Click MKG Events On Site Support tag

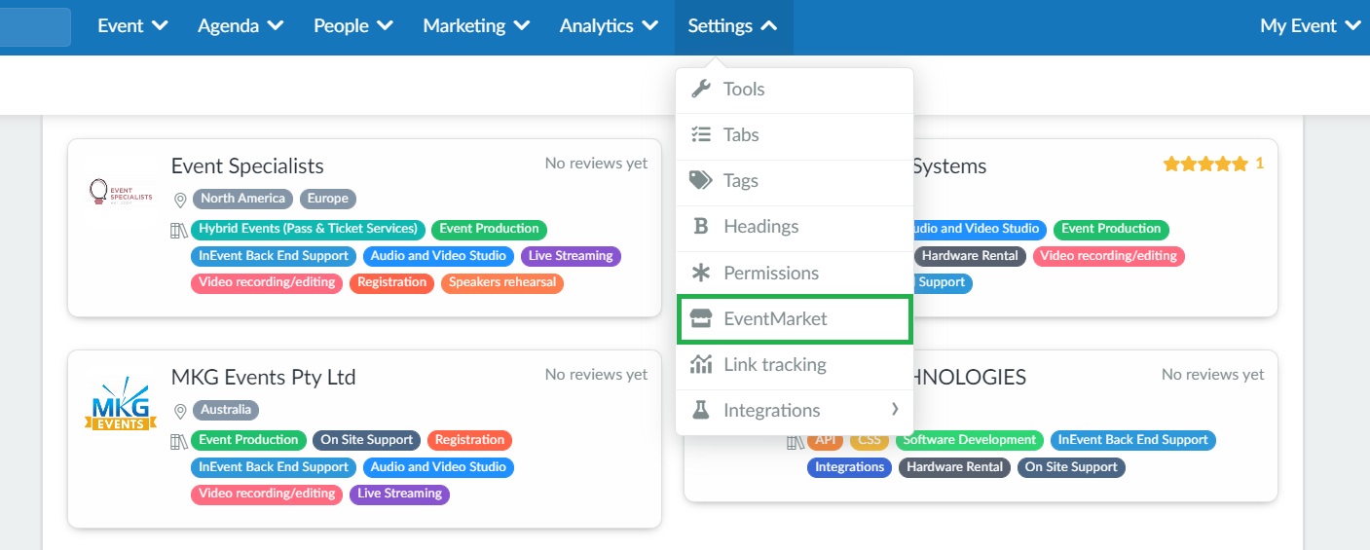[368, 440]
